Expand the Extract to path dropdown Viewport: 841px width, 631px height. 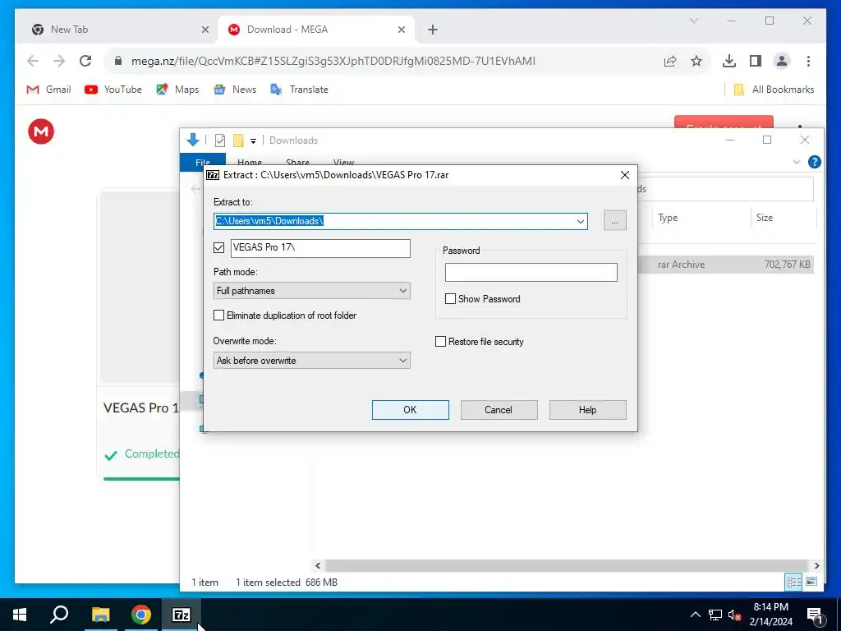(581, 221)
